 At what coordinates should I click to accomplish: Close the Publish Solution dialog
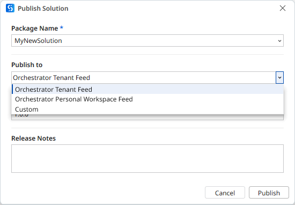point(282,8)
